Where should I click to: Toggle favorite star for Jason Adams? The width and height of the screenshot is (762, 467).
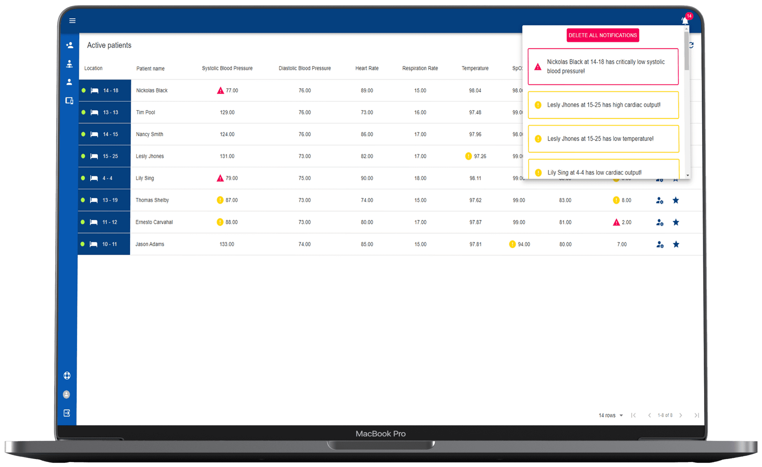coord(676,244)
